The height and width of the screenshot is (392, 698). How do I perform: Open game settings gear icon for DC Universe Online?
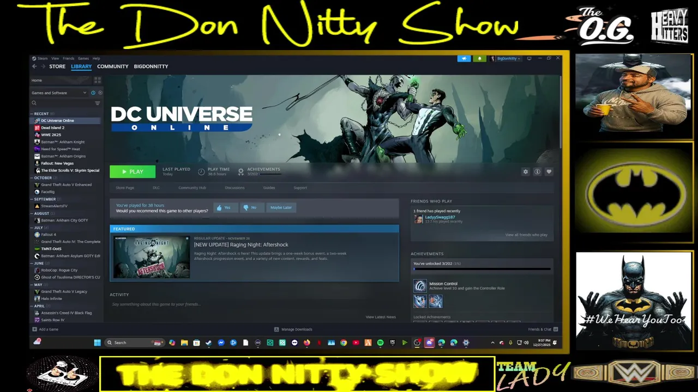tap(526, 171)
